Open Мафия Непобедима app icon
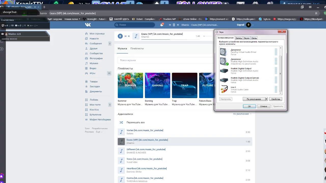 click(x=87, y=119)
